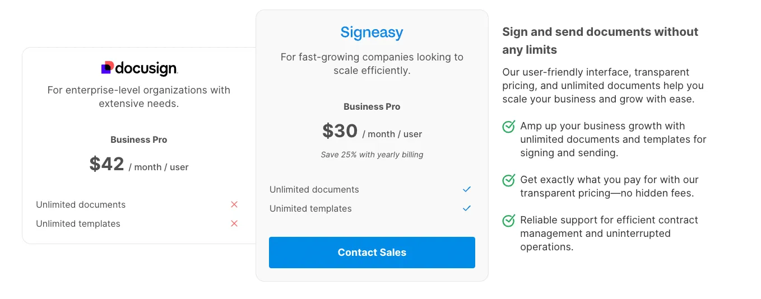This screenshot has width=761, height=299.
Task: Click 'For enterprise-level organizations' description
Action: pos(139,97)
